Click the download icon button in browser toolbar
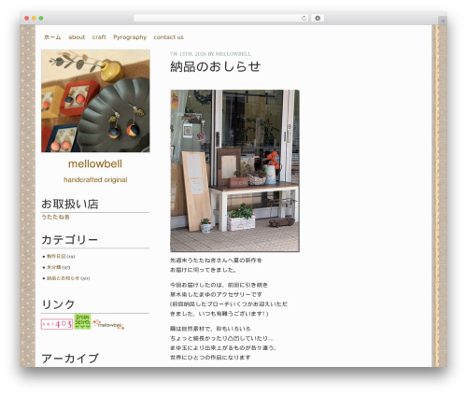Screen dimensions: 467x395 coord(318,18)
